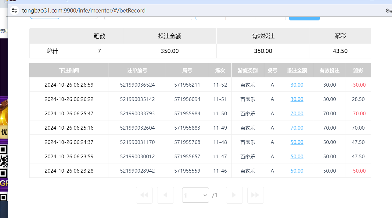This screenshot has width=392, height=218.
Task: Open the 30.00 link for bet 521990035142
Action: click(x=297, y=99)
